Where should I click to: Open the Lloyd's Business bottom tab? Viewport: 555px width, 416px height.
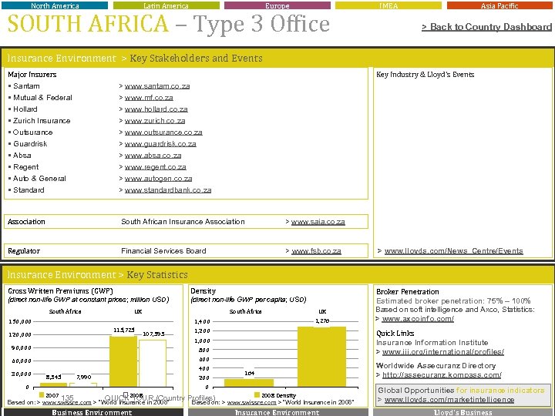point(463,412)
